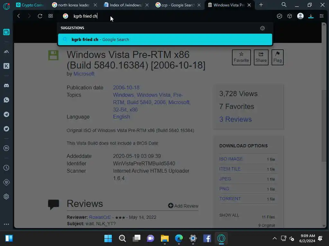Image resolution: width=329 pixels, height=246 pixels.
Task: Open the 2006-10-18 publication date link
Action: [x=126, y=87]
